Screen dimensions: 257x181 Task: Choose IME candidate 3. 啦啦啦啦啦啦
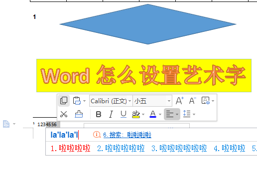[x=179, y=148]
